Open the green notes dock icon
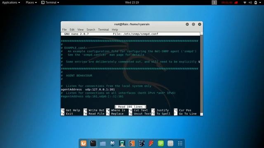This screenshot has height=148, width=264. 160,143
